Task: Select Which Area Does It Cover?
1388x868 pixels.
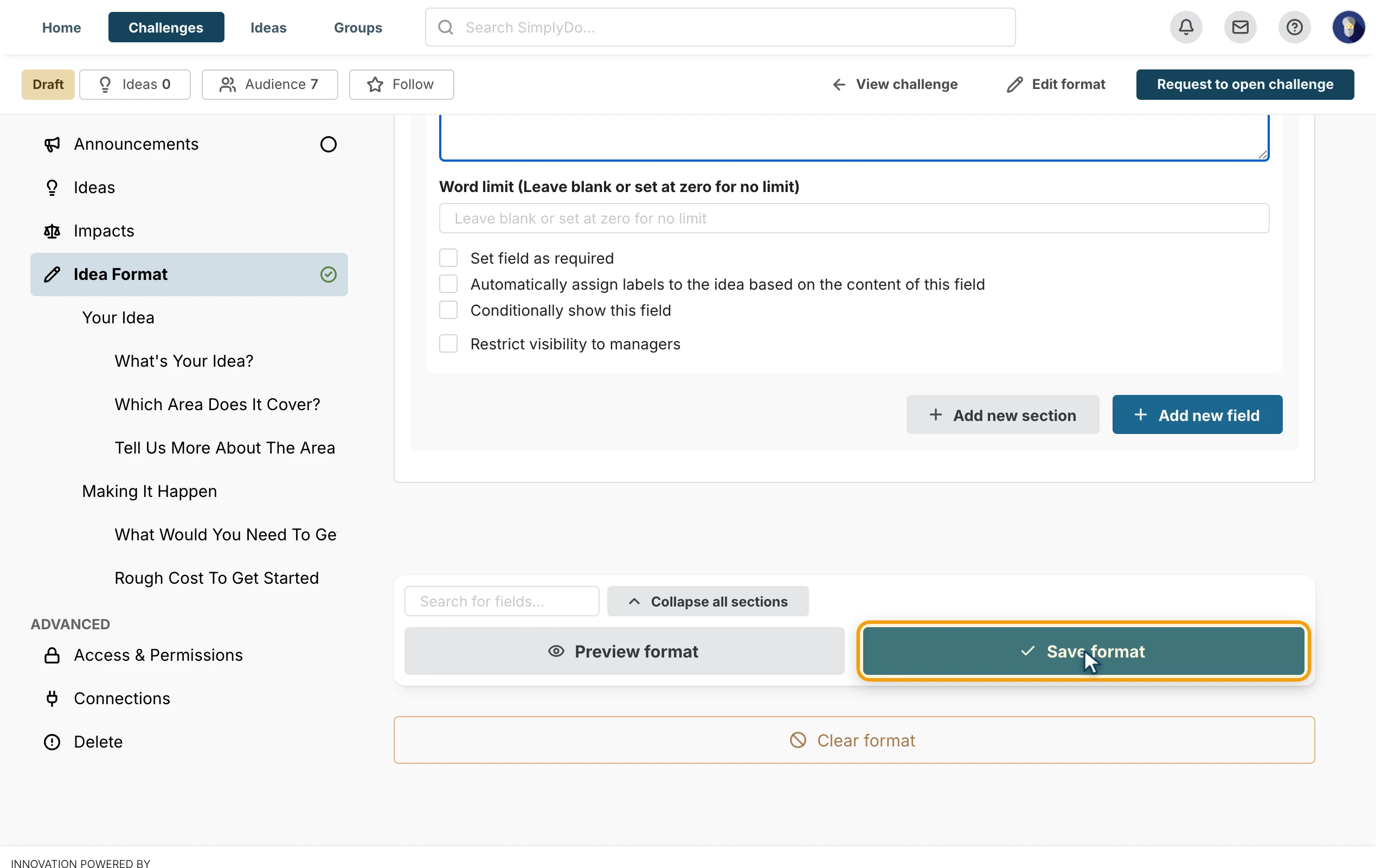Action: [x=217, y=405]
